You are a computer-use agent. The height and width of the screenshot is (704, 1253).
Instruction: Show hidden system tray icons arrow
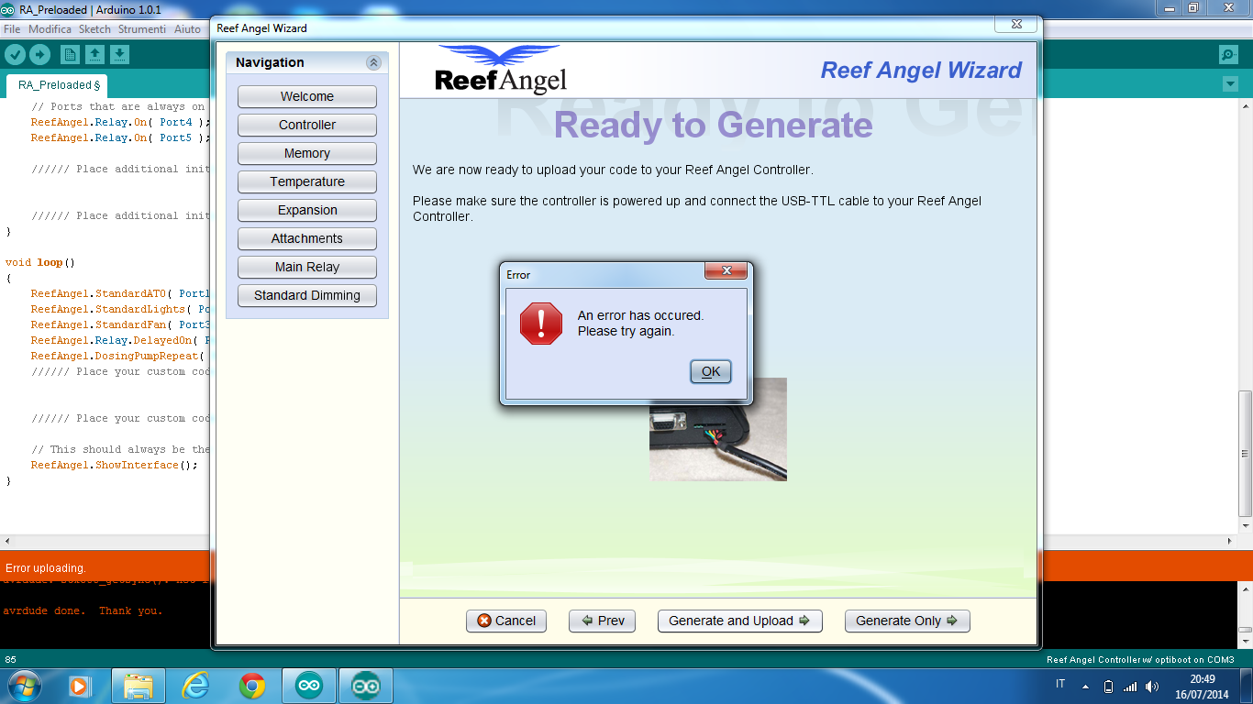pos(1086,686)
